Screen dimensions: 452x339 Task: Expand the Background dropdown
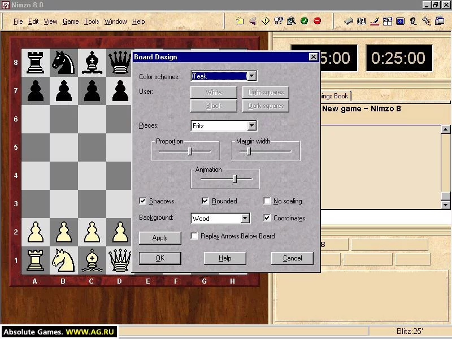245,218
